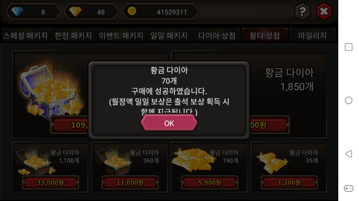This screenshot has width=359, height=201.
Task: Tap the gold coin currency icon
Action: pyautogui.click(x=132, y=11)
